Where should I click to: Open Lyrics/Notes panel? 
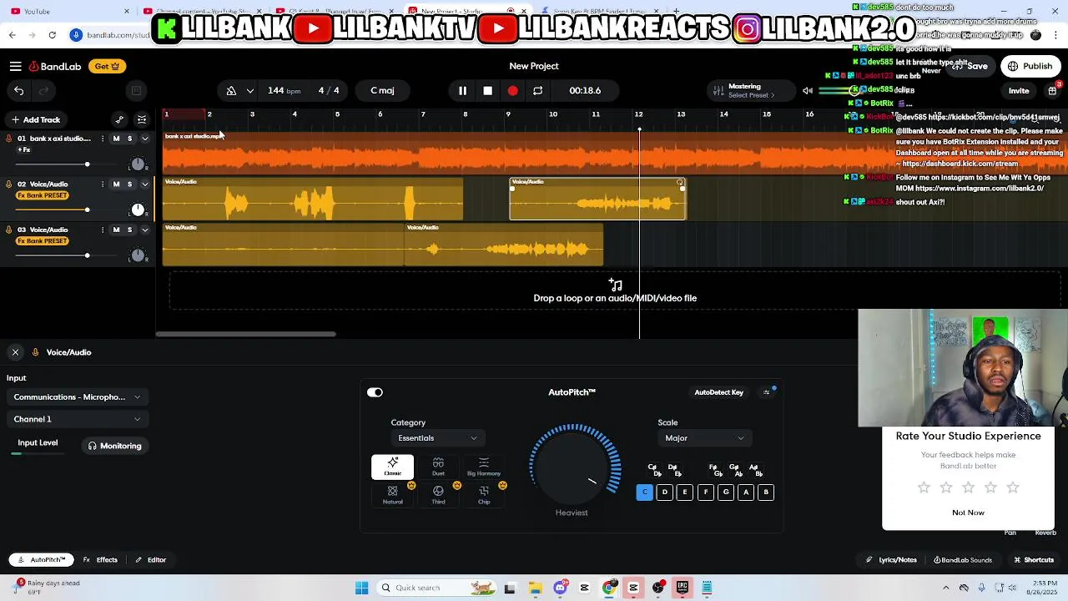pos(891,560)
